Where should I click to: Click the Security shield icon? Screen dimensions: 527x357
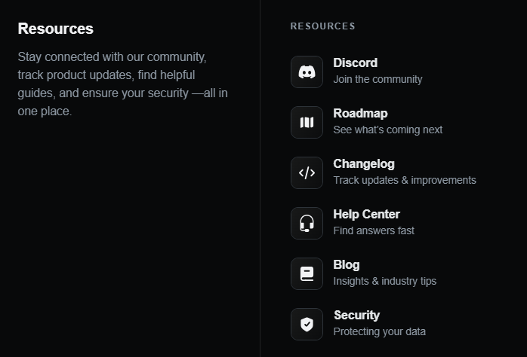(x=307, y=325)
